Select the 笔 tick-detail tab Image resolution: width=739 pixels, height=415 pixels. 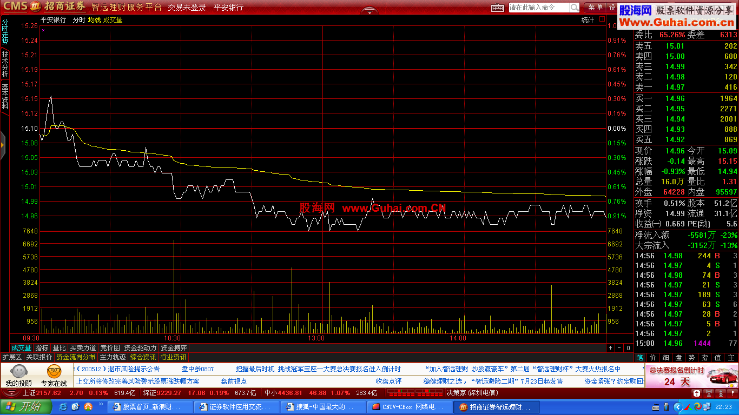tap(639, 357)
